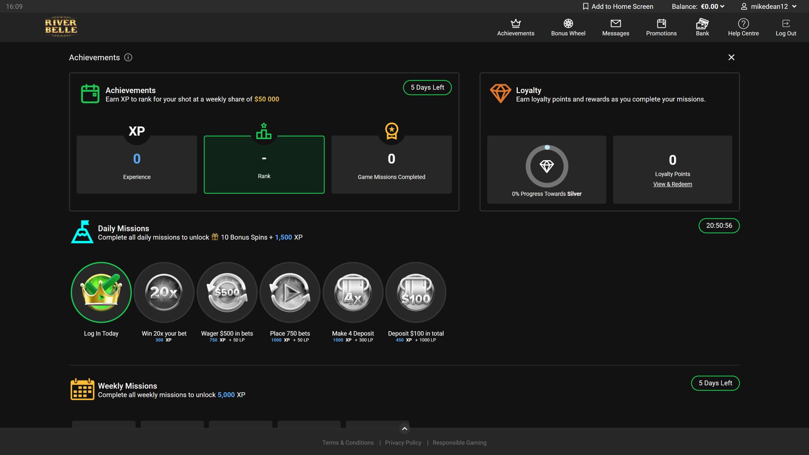Open the View & Redeem link
The image size is (809, 455).
click(x=672, y=184)
